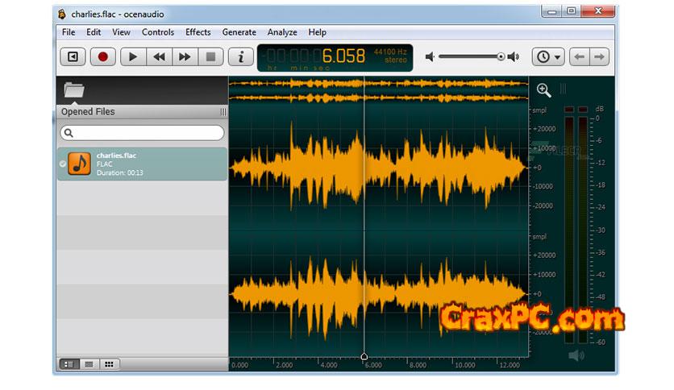
Task: Switch file list to grid view
Action: 108,364
